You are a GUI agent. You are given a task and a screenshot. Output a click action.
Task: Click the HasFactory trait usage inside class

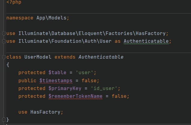pyautogui.click(x=45, y=112)
